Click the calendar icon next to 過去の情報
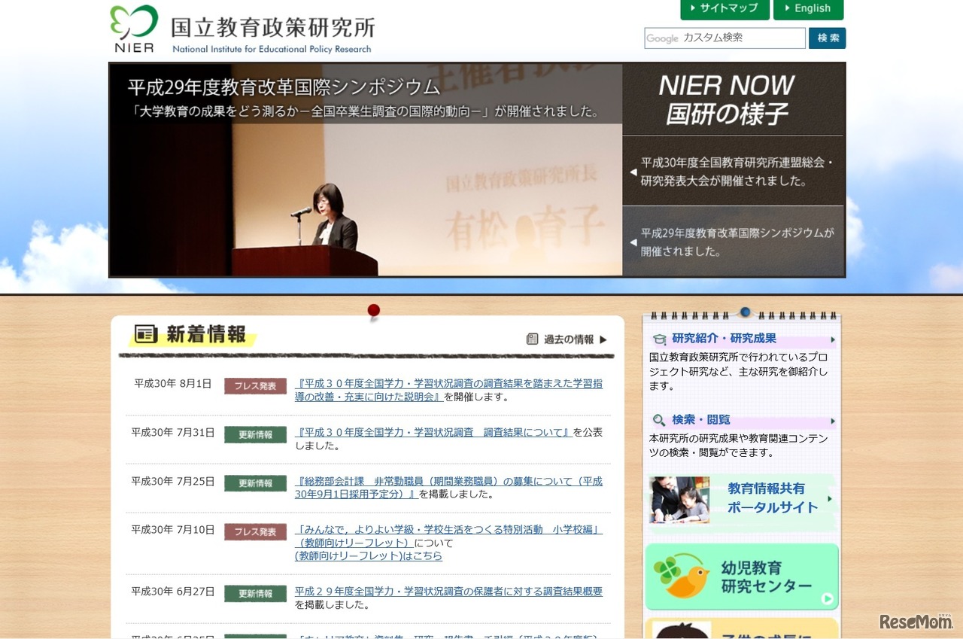 point(534,339)
